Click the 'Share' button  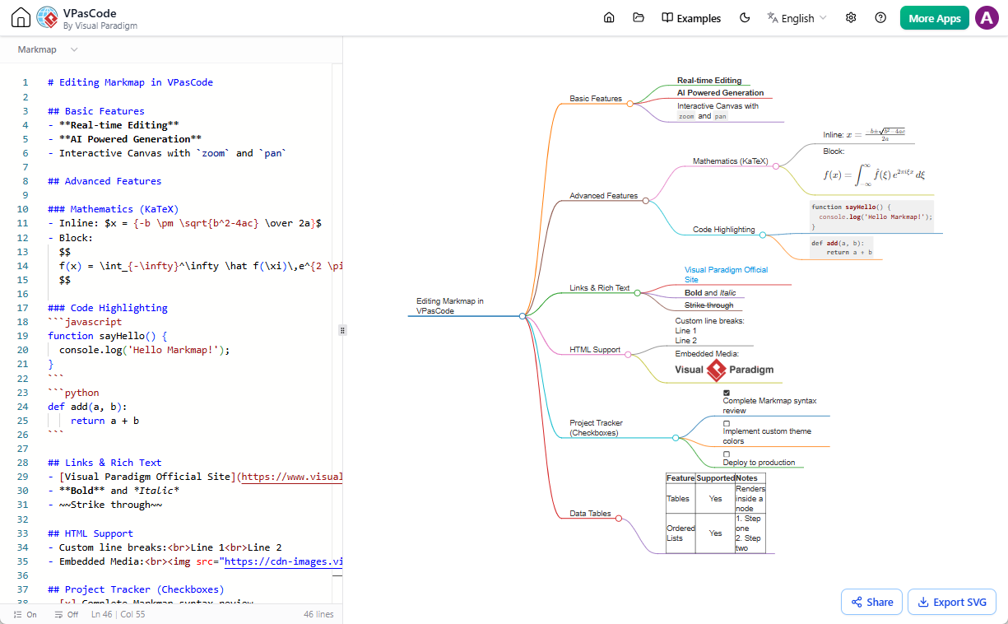tap(872, 602)
